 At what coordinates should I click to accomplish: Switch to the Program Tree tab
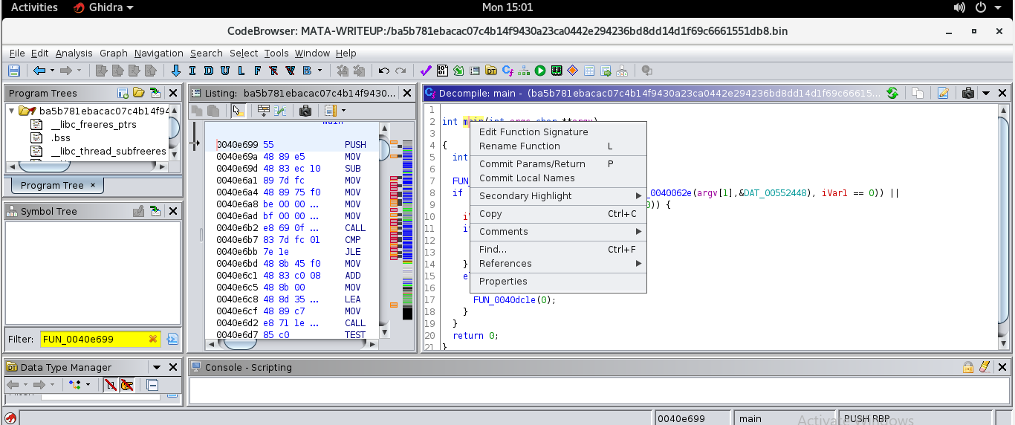[x=57, y=185]
